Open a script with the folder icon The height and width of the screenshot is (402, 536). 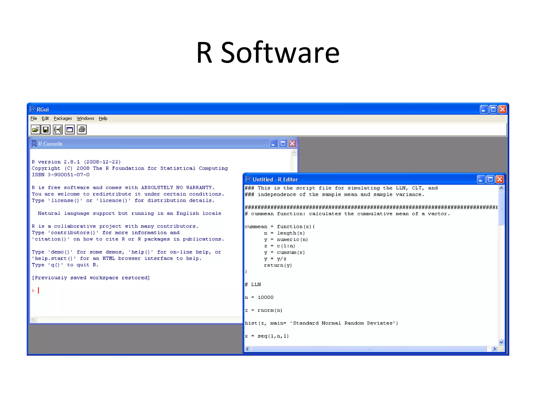pyautogui.click(x=35, y=130)
